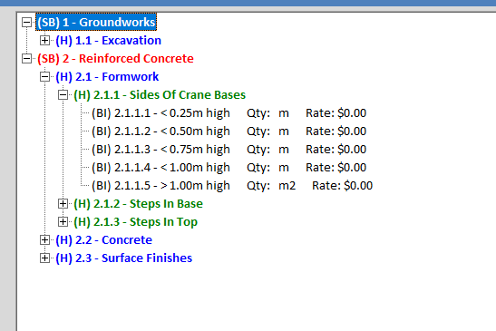Viewport: 496px width, 331px height.
Task: Select the (H) 2.3 - Surface Finishes heading
Action: click(x=123, y=258)
